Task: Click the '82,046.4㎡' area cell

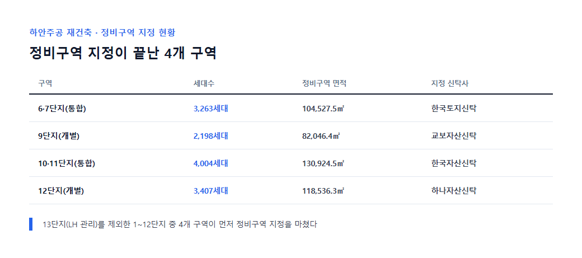Action: click(x=321, y=136)
